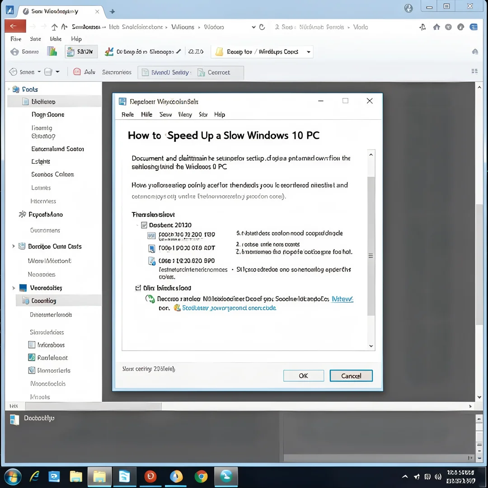Click the dialog title bar app icon
Screen dimensions: 488x488
pos(122,102)
